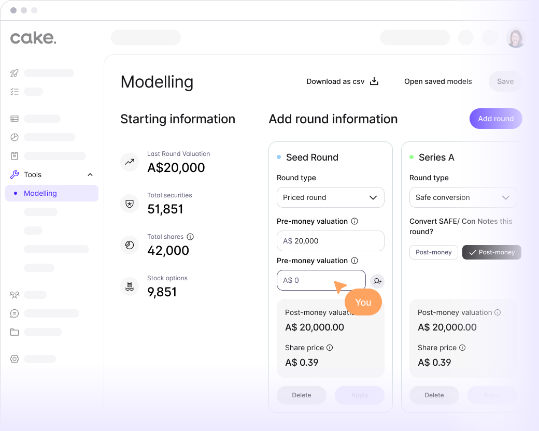Viewport: 539px width, 431px height.
Task: Click the add-person icon beside valuation field
Action: point(377,281)
